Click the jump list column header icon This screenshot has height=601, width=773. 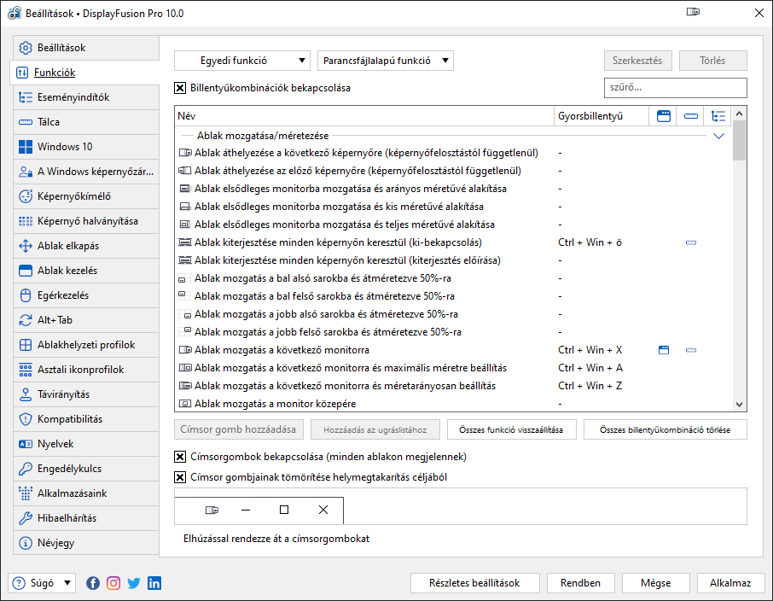click(691, 116)
